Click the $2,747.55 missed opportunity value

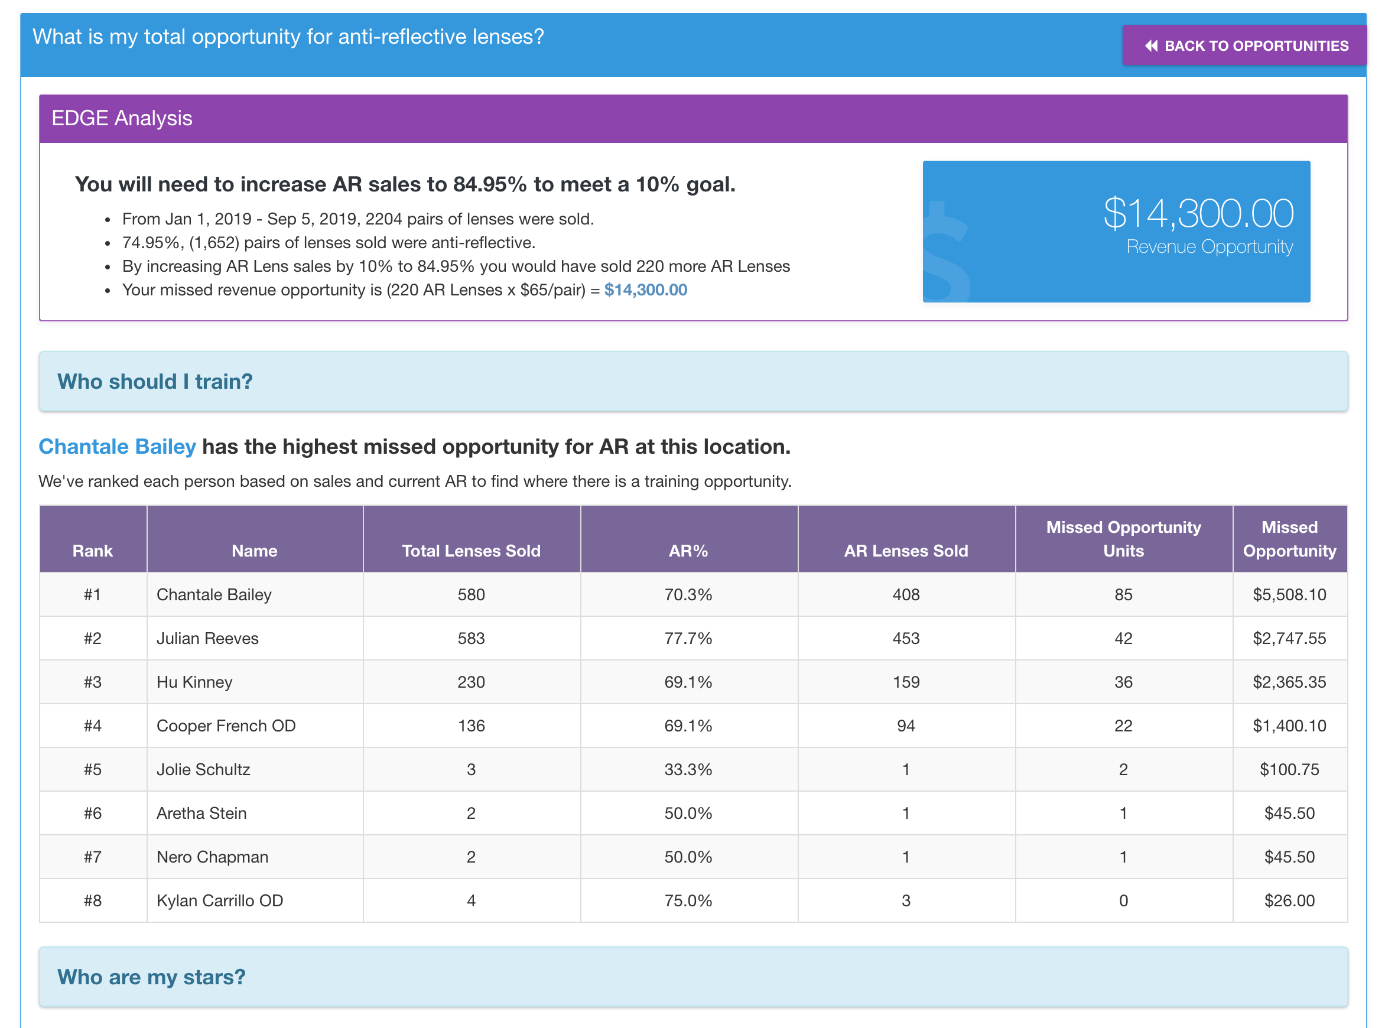coord(1289,639)
